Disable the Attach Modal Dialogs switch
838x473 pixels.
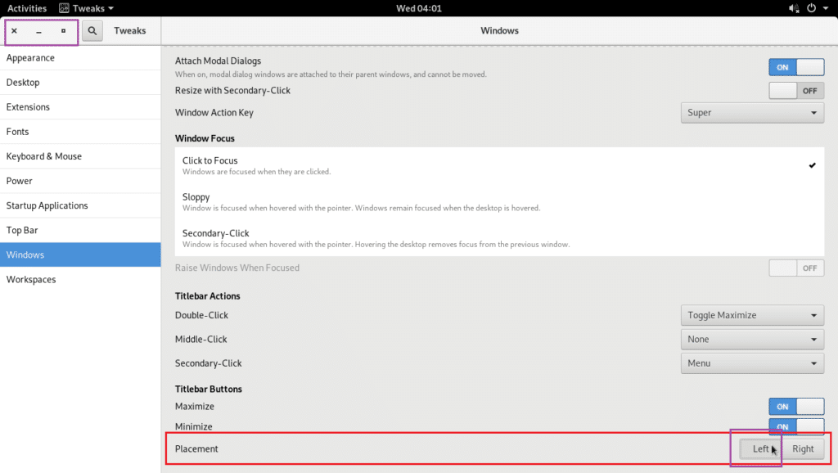[796, 66]
